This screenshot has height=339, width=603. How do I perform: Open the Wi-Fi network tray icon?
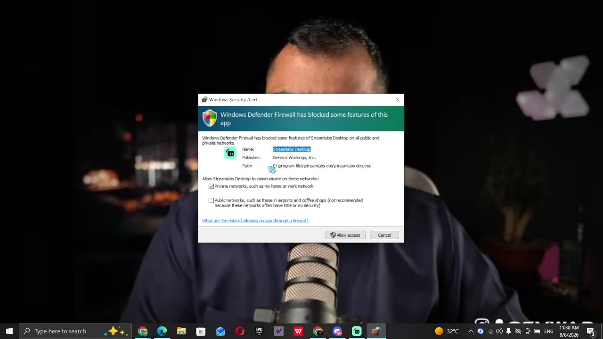(490, 331)
